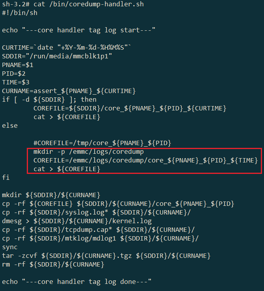Click the CURTIME date assignment line
Image resolution: width=264 pixels, height=291 pixels.
coord(66,47)
